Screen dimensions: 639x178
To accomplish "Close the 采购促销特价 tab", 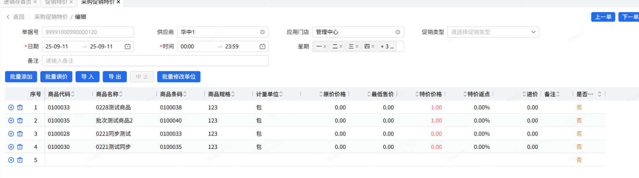I will [118, 2].
